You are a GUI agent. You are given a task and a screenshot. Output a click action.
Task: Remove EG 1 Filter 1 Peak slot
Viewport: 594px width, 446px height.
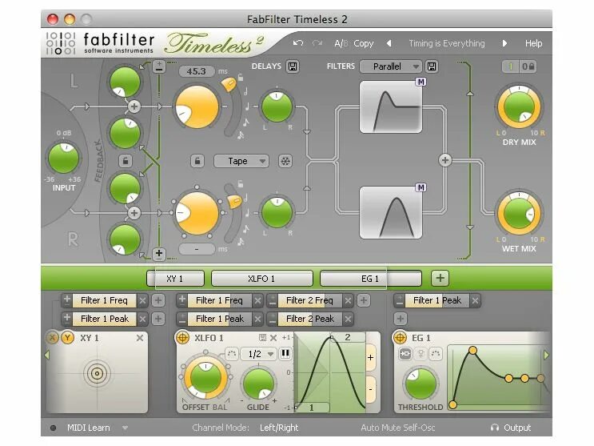pos(475,301)
